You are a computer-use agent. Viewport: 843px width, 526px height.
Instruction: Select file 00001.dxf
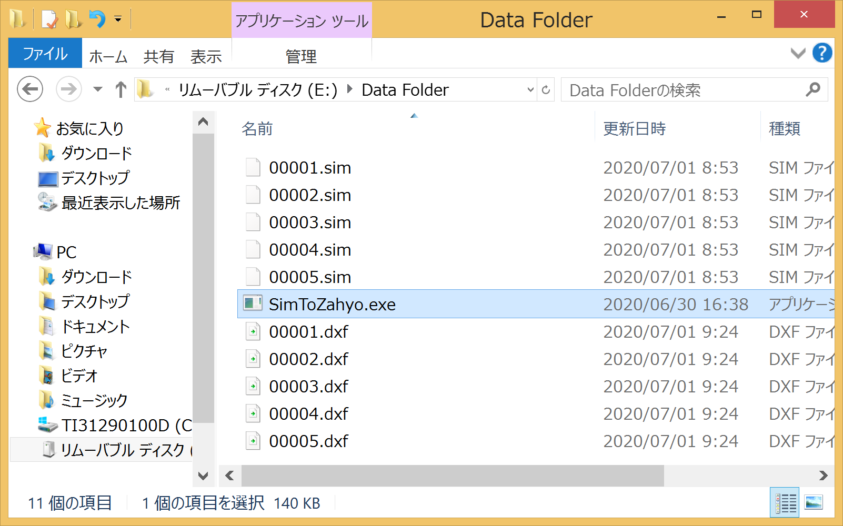click(x=308, y=332)
